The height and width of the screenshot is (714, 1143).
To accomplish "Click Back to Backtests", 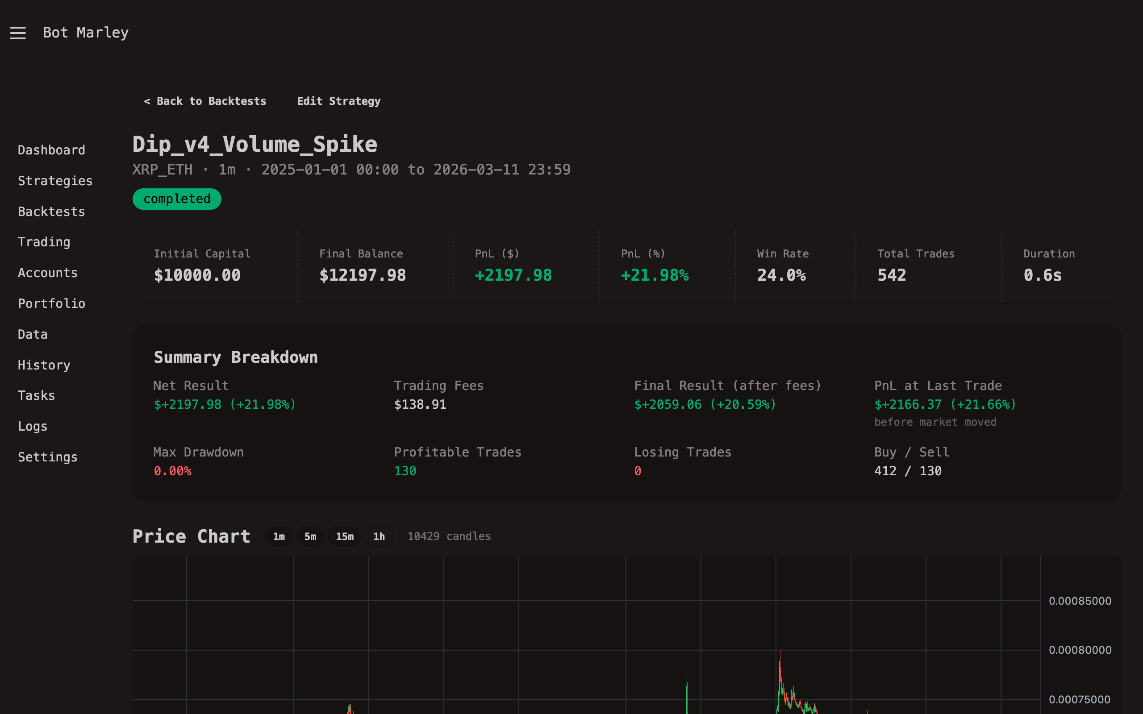I will pos(205,100).
